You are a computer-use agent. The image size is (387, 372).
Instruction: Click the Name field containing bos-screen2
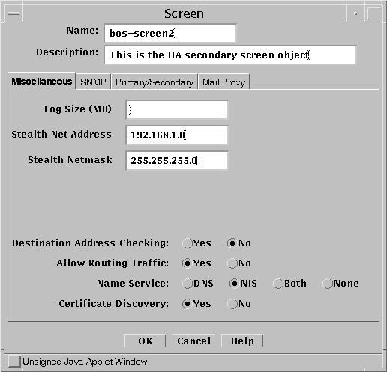click(170, 33)
